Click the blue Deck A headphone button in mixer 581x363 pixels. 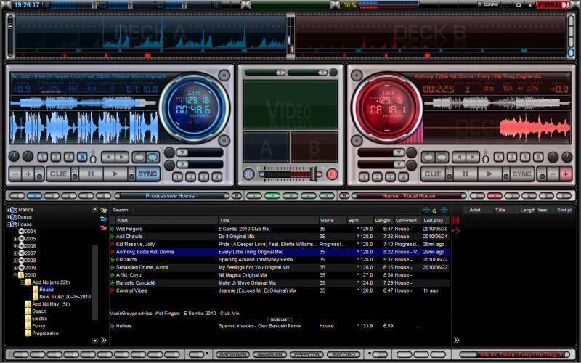pyautogui.click(x=249, y=174)
